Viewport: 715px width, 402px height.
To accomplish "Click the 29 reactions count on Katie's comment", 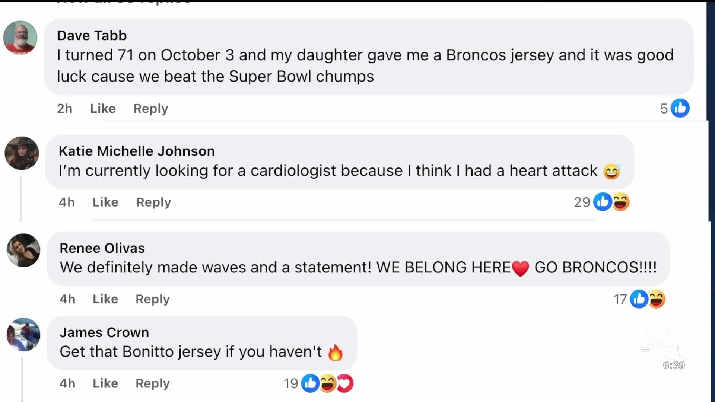I will point(582,202).
